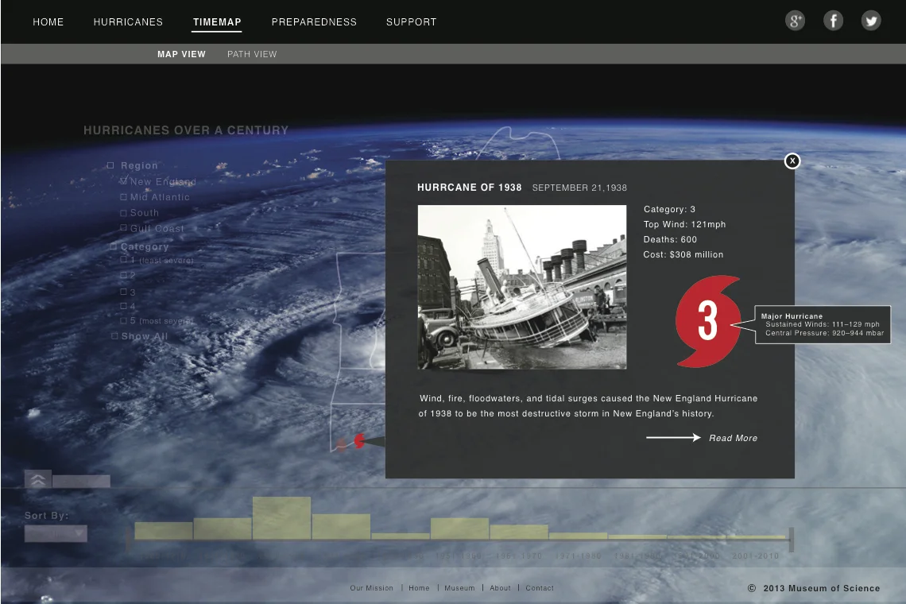Viewport: 906px width, 604px height.
Task: Select the 2001-2010 timeline bar
Action: pyautogui.click(x=757, y=537)
